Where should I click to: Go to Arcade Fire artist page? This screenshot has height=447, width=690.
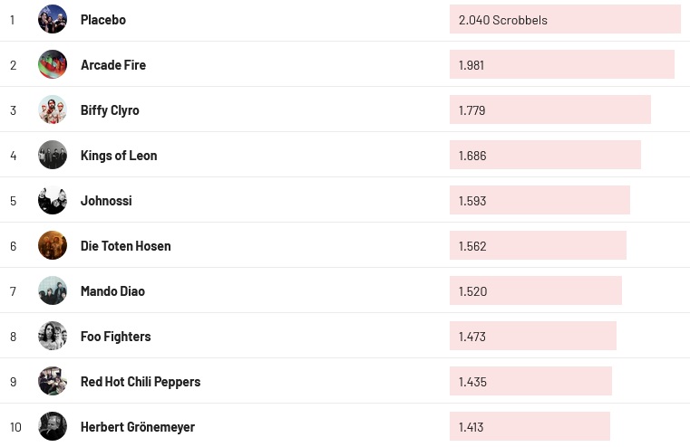click(112, 65)
